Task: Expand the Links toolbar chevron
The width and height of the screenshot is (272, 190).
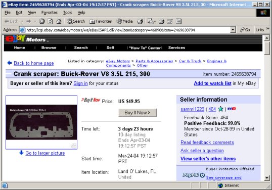Action: pos(267,29)
